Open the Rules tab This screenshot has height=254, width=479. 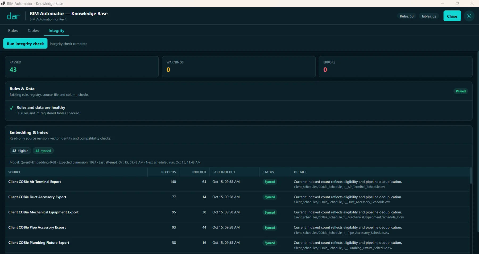[x=13, y=31]
